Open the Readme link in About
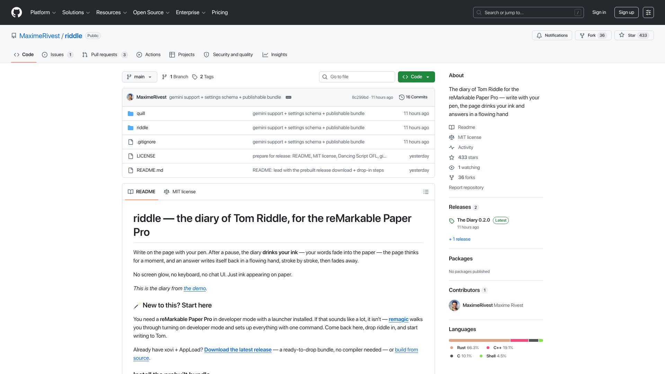Viewport: 665px width, 374px height. click(x=462, y=127)
